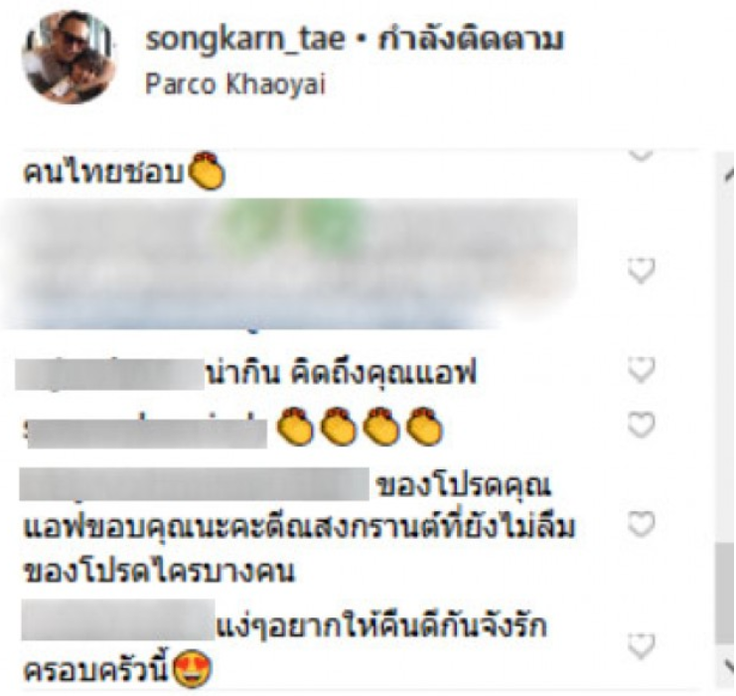The height and width of the screenshot is (696, 736).
Task: Click the comments scrollbar thumb
Action: click(725, 593)
